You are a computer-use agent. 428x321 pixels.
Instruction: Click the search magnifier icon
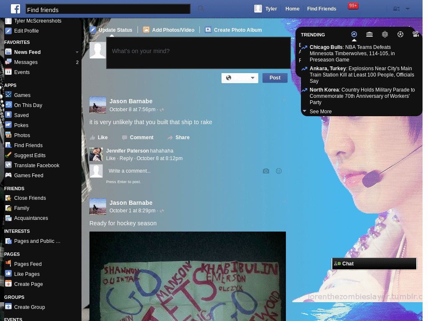(x=201, y=8)
